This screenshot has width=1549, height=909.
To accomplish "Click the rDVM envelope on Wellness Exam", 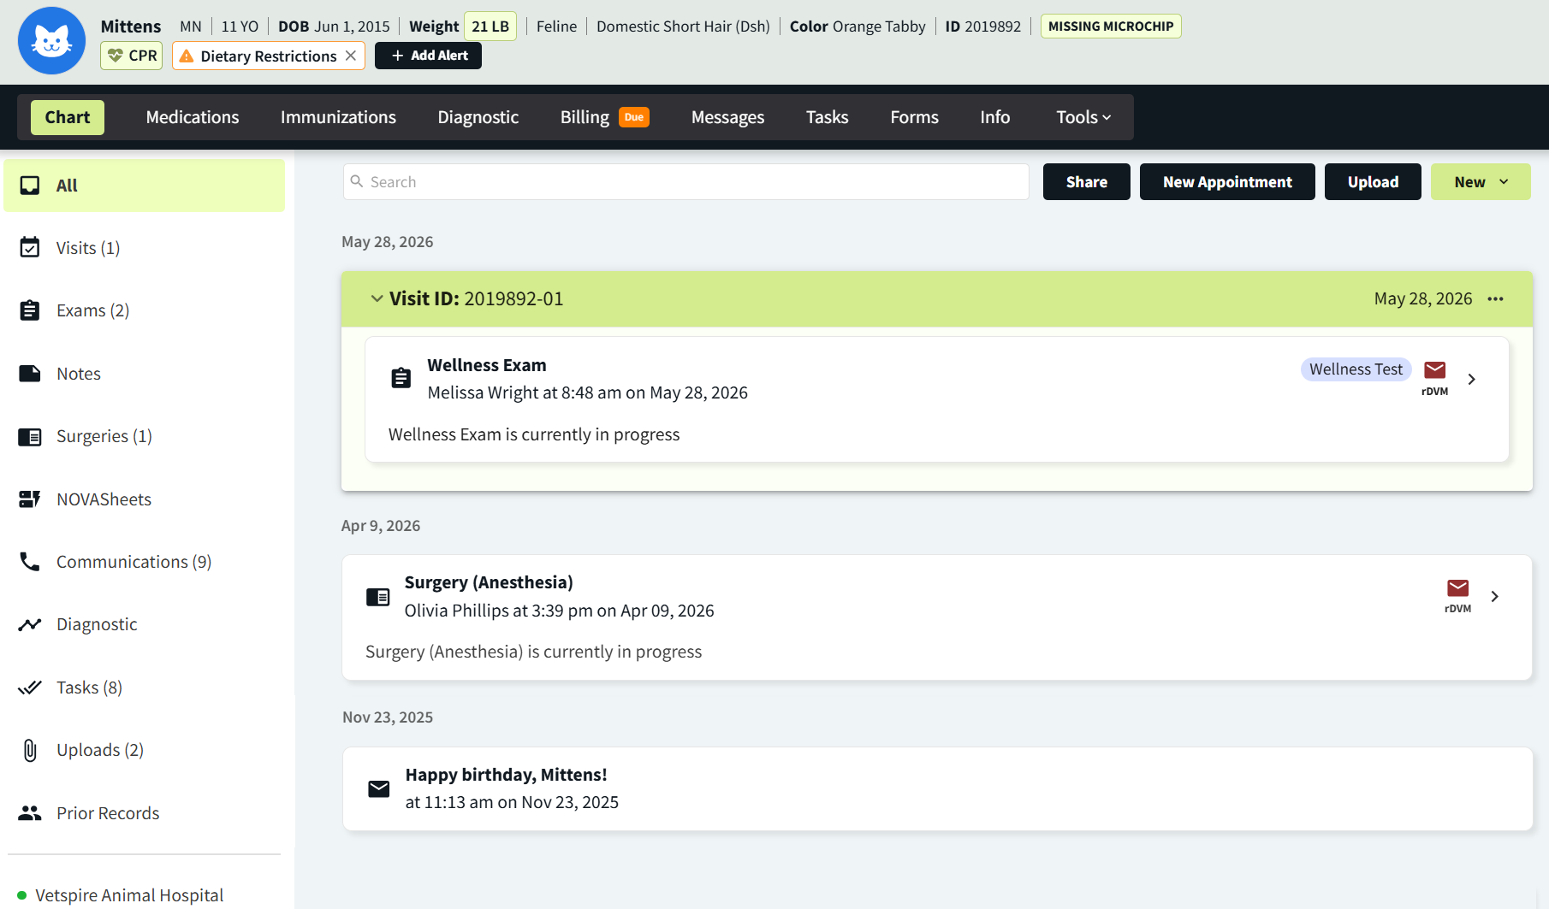I will coord(1435,370).
